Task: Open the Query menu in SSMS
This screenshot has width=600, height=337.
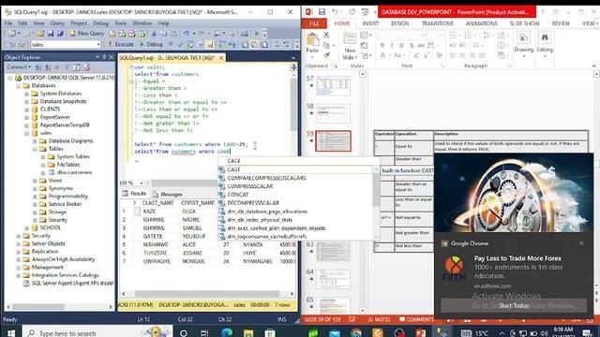Action: click(x=57, y=23)
